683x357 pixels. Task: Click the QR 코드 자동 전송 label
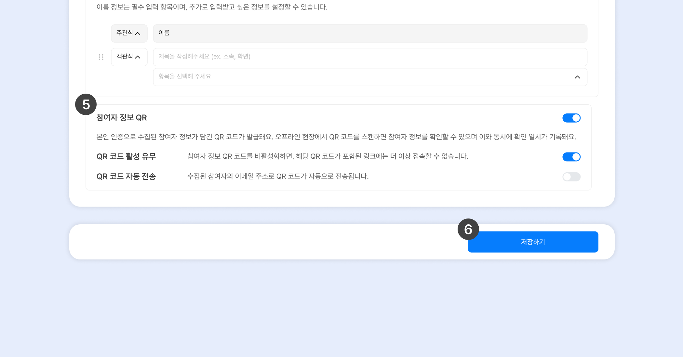tap(126, 177)
